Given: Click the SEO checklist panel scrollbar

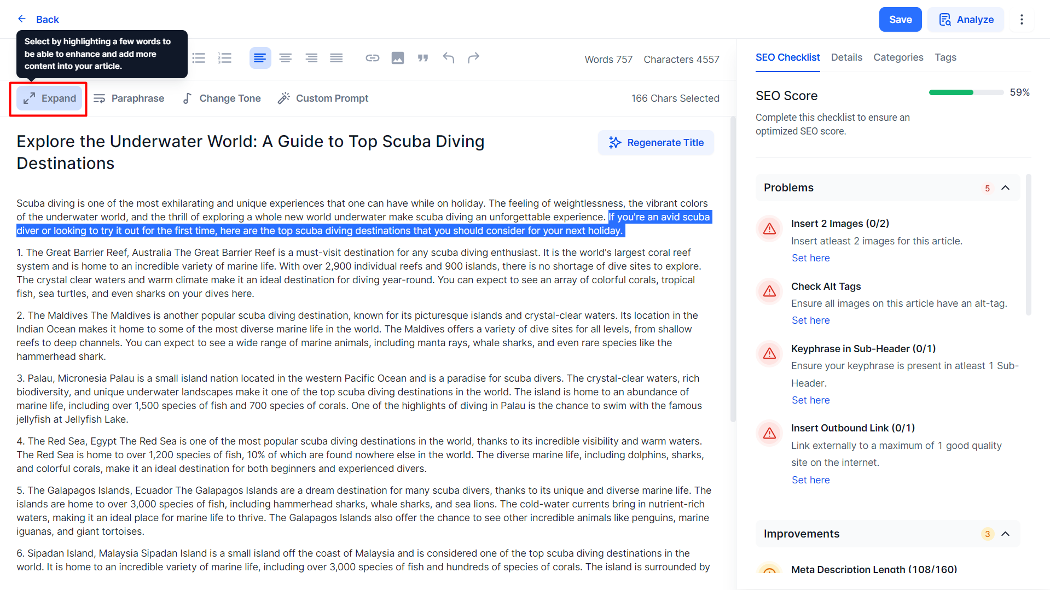Looking at the screenshot, I should pos(1028,244).
